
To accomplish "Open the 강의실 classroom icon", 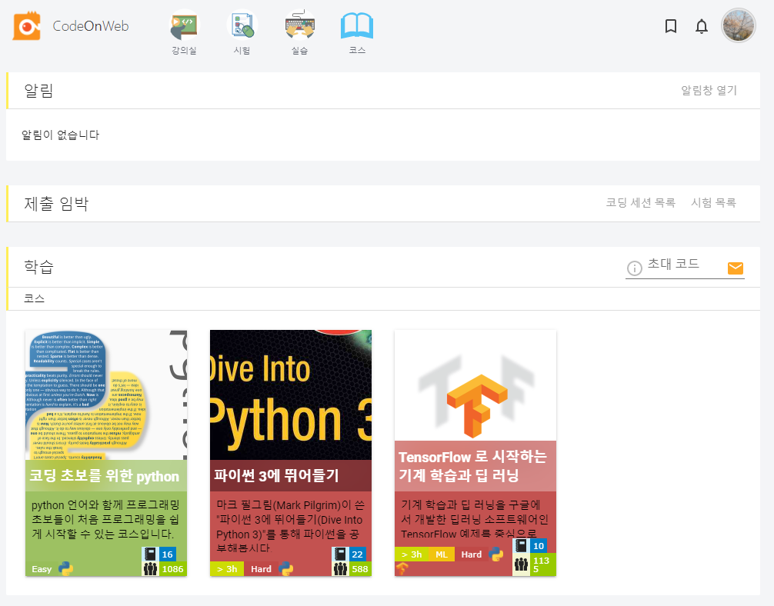I will click(184, 25).
